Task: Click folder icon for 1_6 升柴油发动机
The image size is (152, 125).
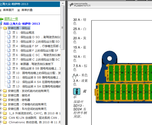Action: [5, 113]
